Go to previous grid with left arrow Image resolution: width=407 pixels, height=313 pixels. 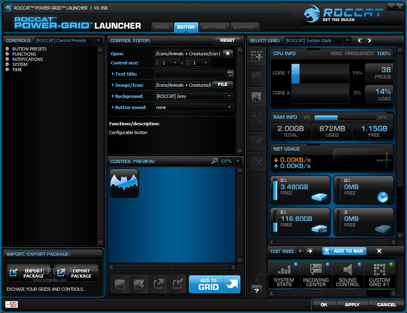360,41
